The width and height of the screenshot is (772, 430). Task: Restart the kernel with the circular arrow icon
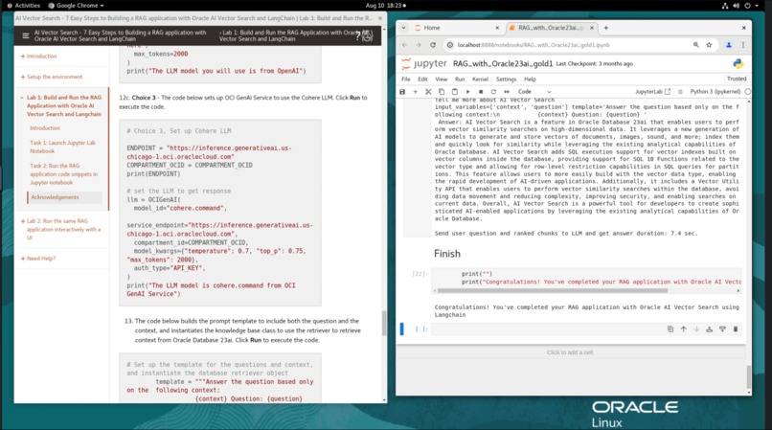click(493, 92)
